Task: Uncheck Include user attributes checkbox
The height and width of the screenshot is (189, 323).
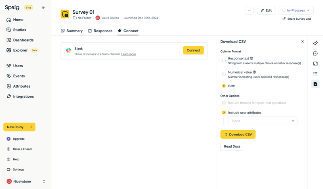Action: 224,113
